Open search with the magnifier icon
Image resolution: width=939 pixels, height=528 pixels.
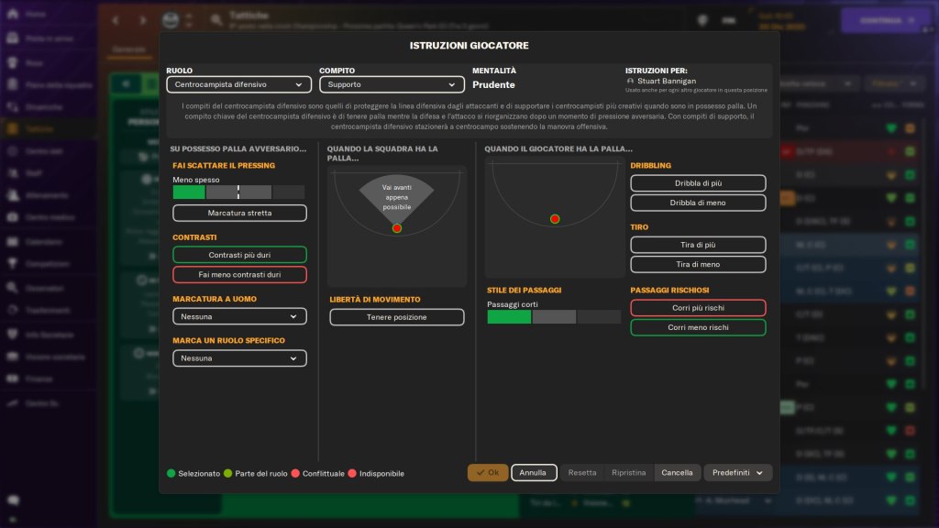[x=216, y=19]
